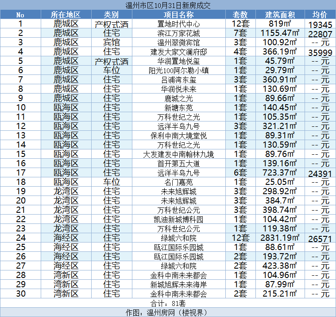
Task: Click area value 2831.19㎡
Action: [280, 238]
